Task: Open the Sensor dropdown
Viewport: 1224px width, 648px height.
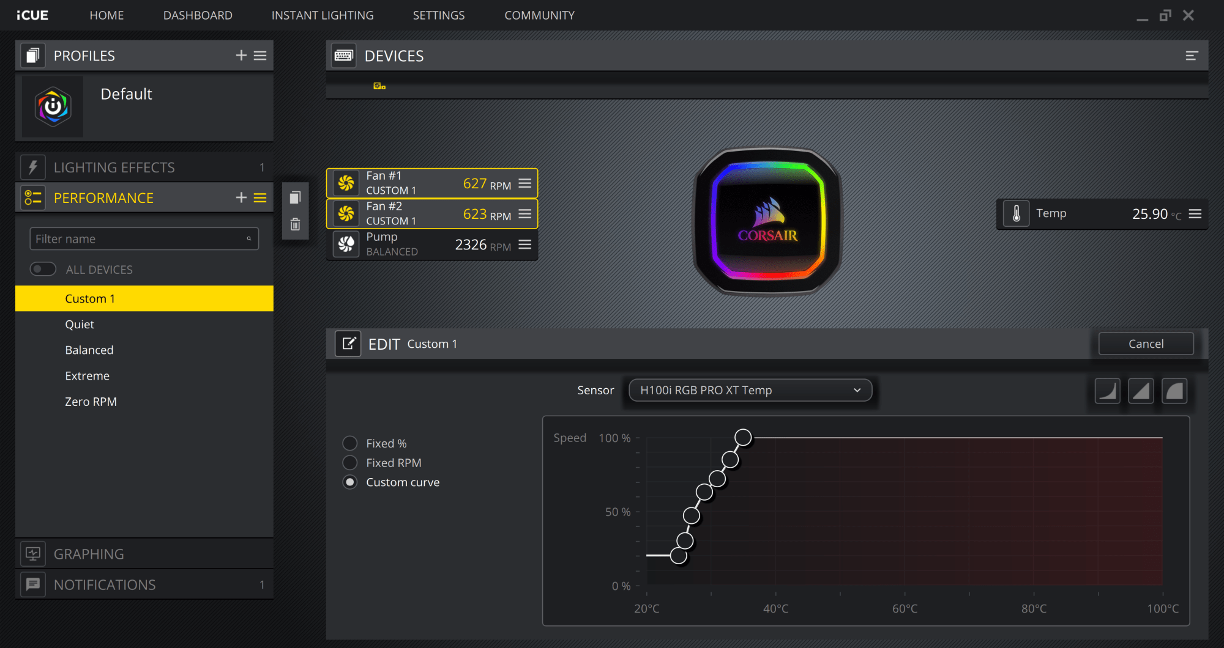Action: click(x=750, y=390)
